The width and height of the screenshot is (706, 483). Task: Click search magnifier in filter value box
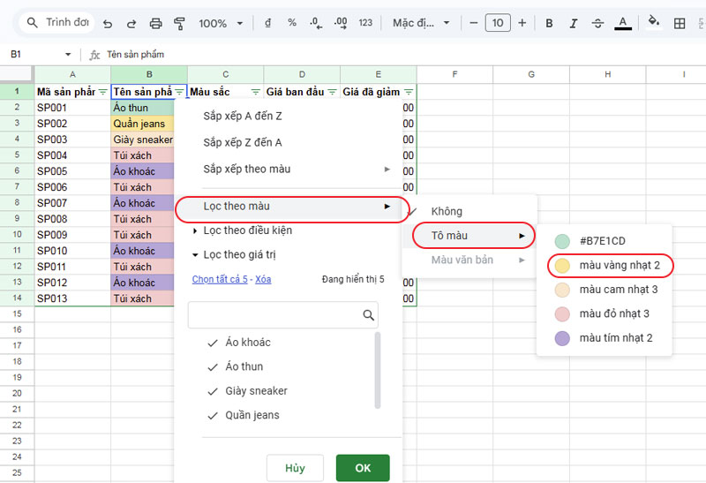point(368,315)
